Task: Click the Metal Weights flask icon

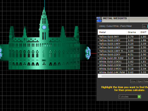Action: tap(99, 19)
